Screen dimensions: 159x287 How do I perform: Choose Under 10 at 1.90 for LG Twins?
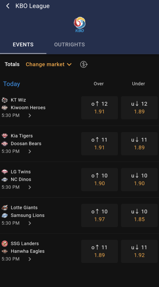(139, 180)
